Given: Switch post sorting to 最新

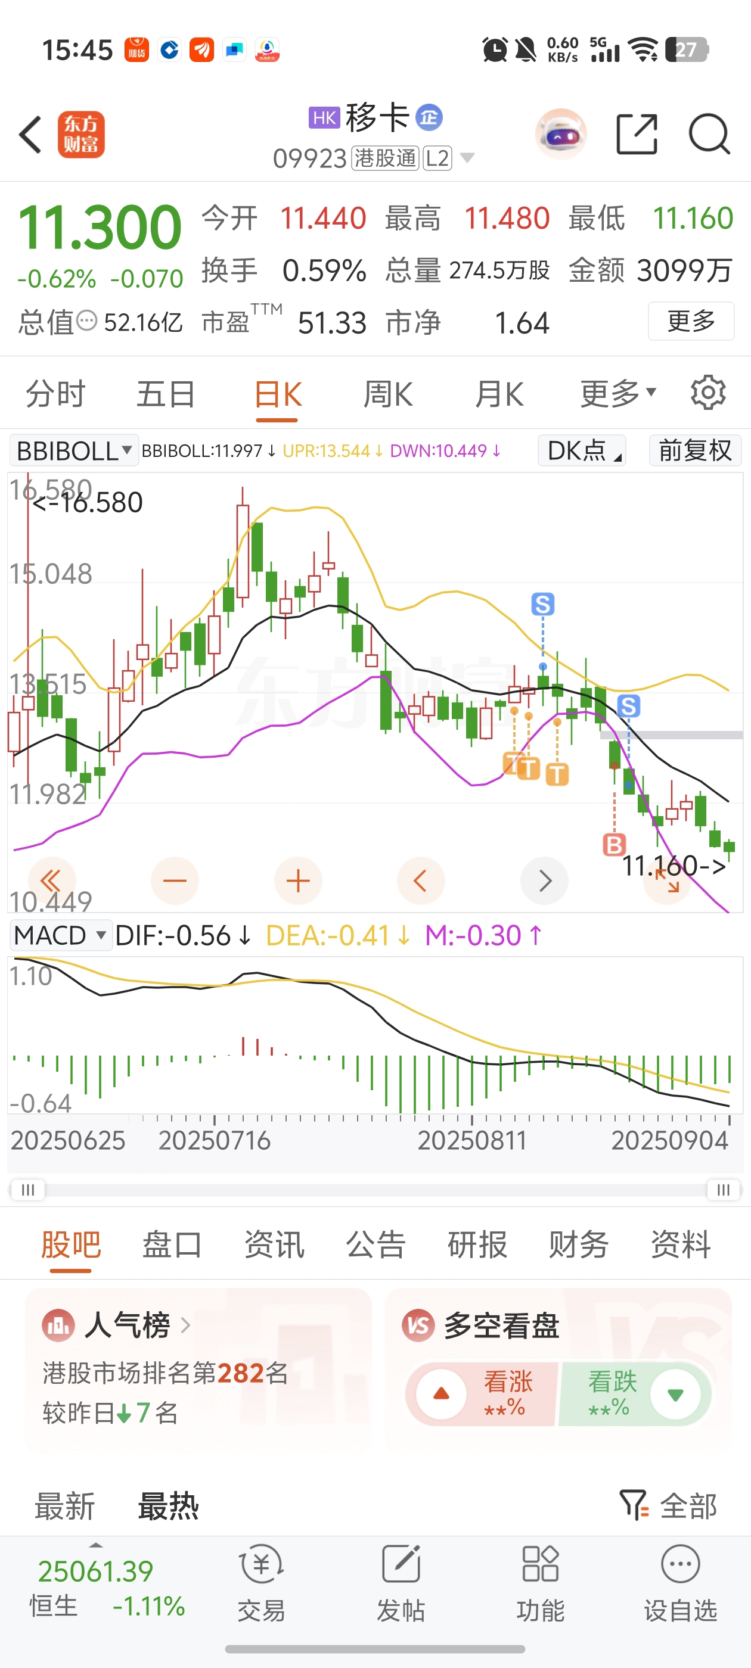Looking at the screenshot, I should click(65, 1505).
